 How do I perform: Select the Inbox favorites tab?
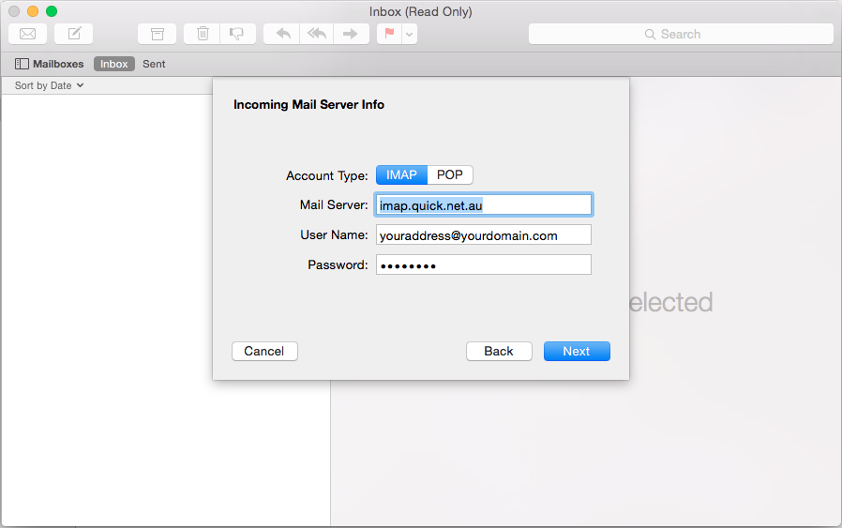click(x=113, y=64)
